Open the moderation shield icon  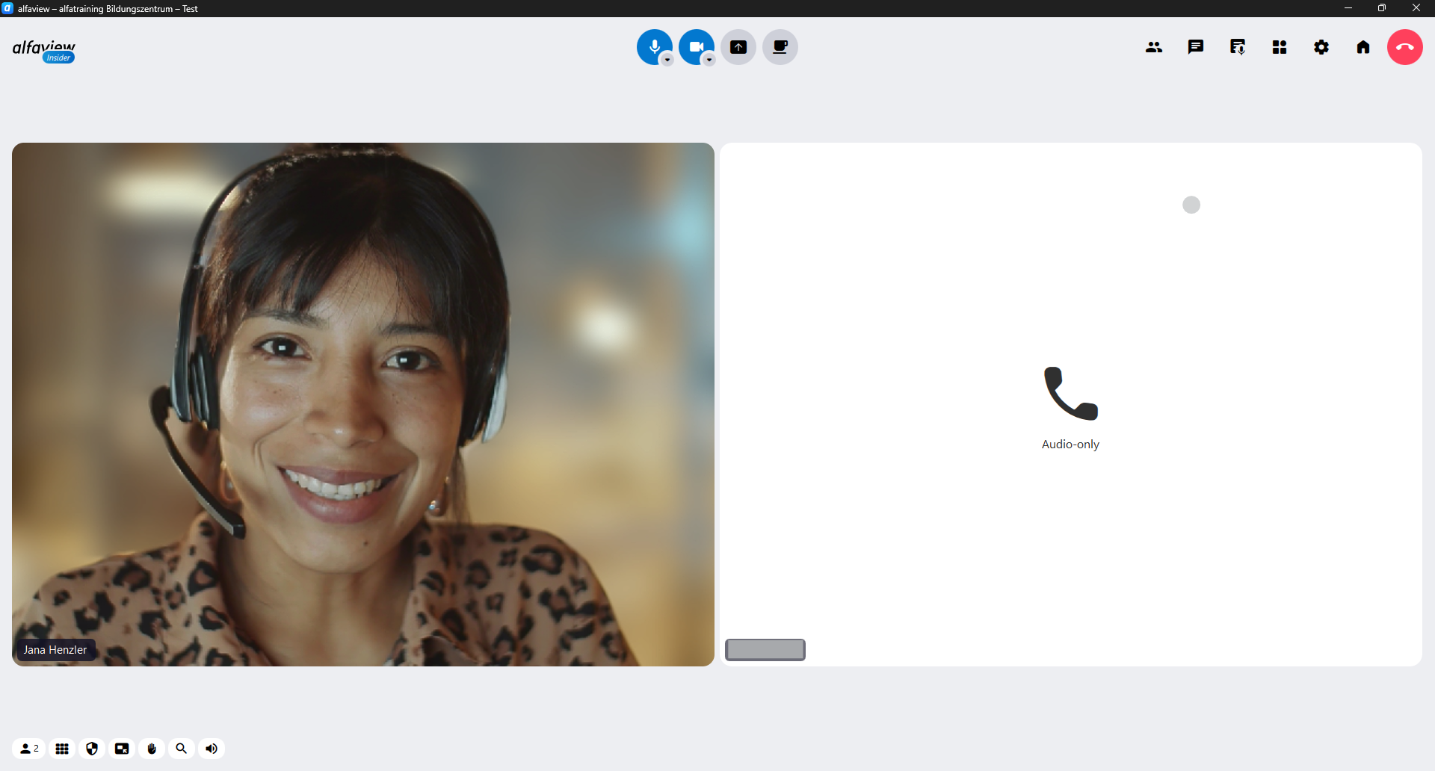pos(92,749)
